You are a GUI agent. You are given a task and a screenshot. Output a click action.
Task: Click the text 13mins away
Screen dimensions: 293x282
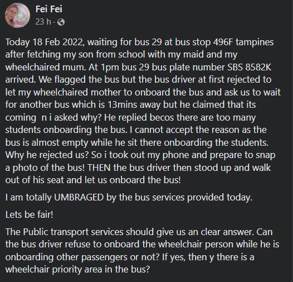coord(134,104)
